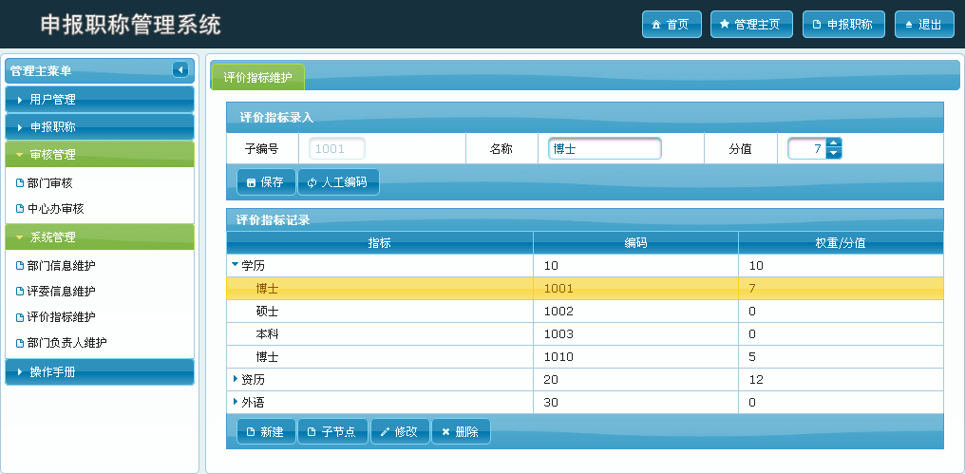Open 部门信息维护 from the sidebar

point(62,266)
